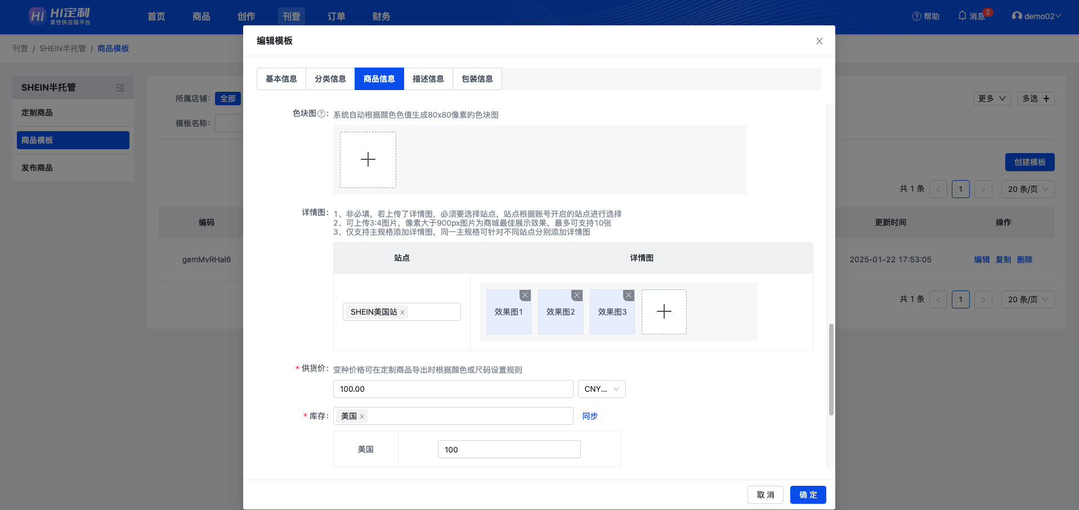Open bottom 20 条/页 page size dropdown
This screenshot has height=510, width=1079.
pos(1028,299)
